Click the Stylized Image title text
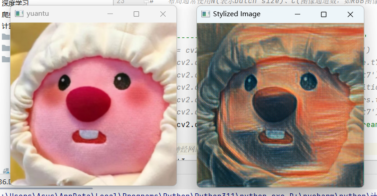The height and width of the screenshot is (196, 377). tap(237, 14)
